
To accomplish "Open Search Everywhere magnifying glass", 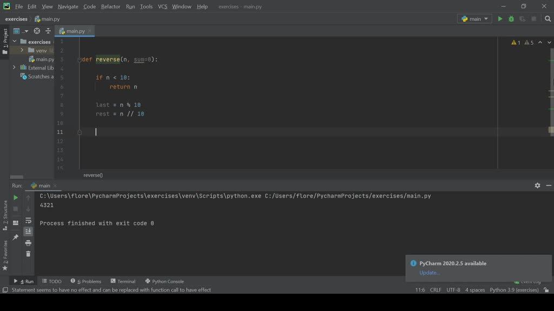I will (548, 19).
